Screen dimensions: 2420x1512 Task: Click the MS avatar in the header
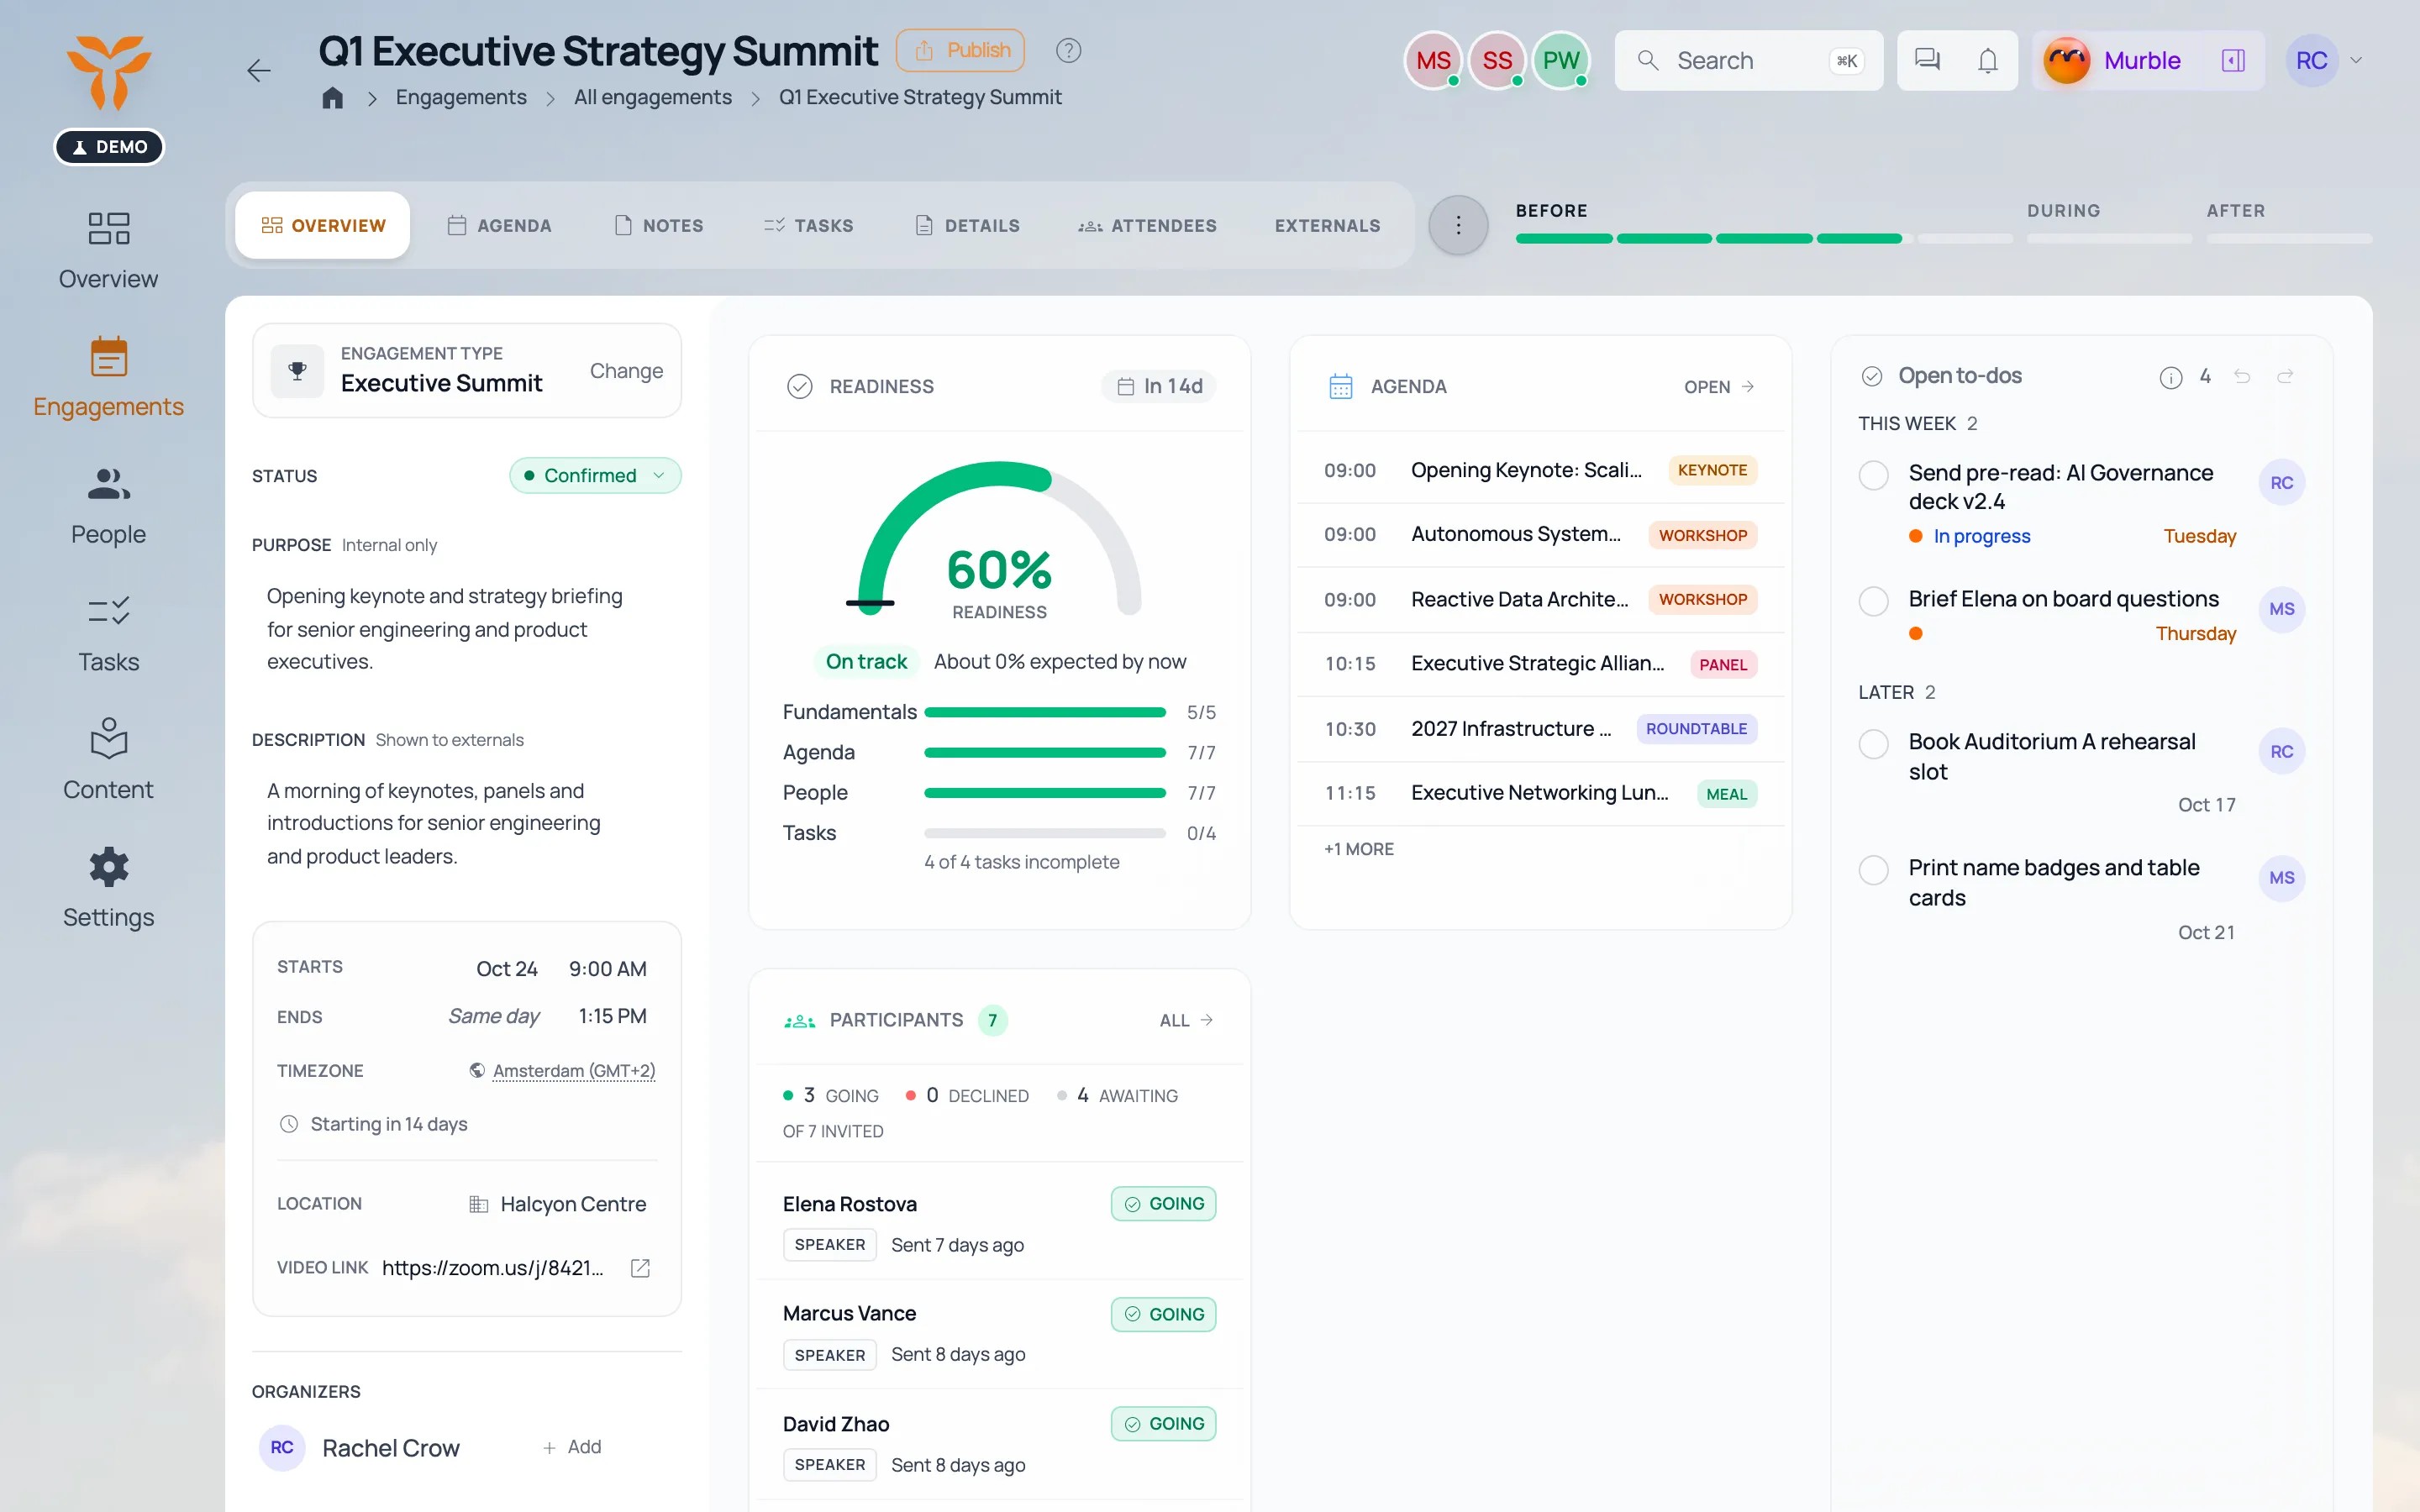[1432, 60]
